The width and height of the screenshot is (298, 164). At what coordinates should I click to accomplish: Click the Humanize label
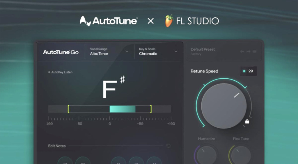click(207, 138)
